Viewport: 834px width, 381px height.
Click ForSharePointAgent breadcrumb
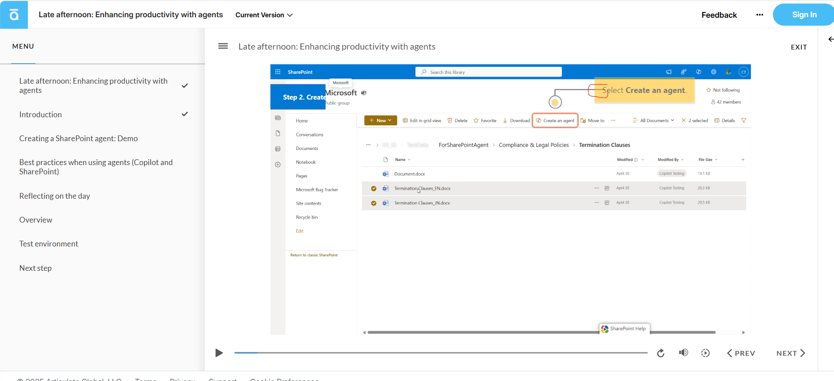463,145
